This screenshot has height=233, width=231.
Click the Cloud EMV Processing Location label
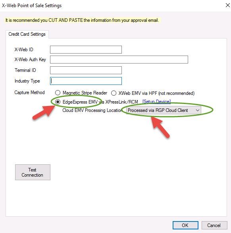(92, 110)
